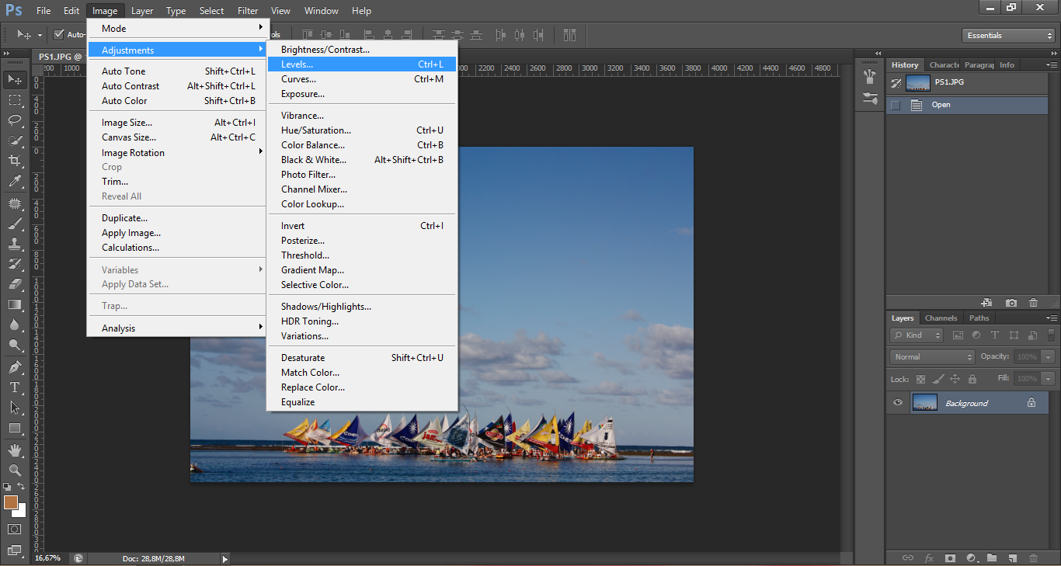Select the Crop tool
The width and height of the screenshot is (1061, 566).
pos(15,161)
